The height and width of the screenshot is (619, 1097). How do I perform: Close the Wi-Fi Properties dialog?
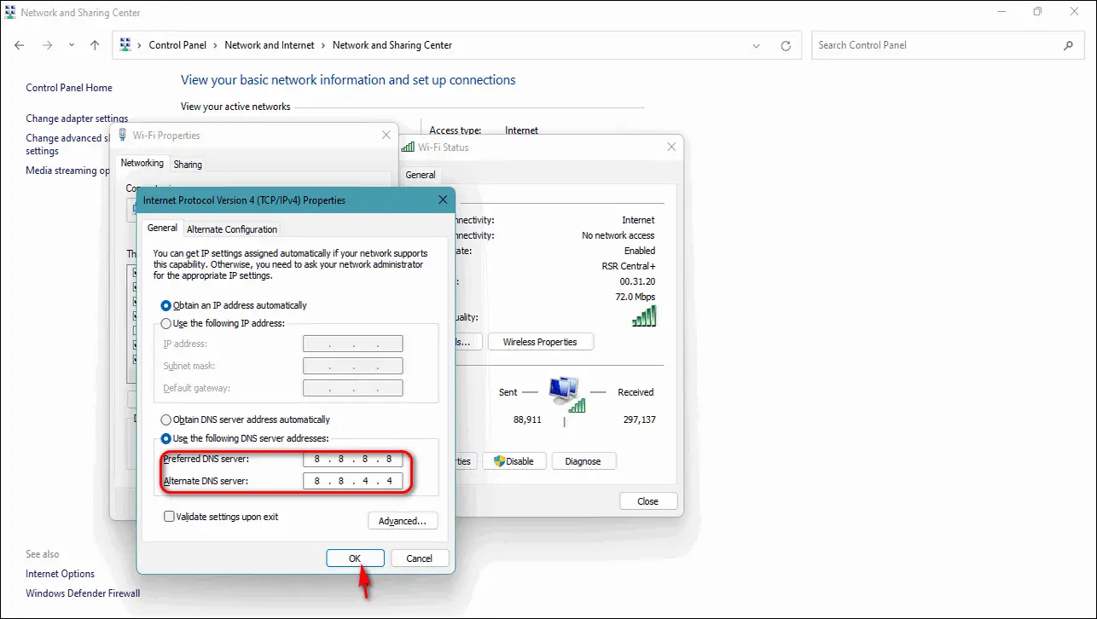coord(386,135)
